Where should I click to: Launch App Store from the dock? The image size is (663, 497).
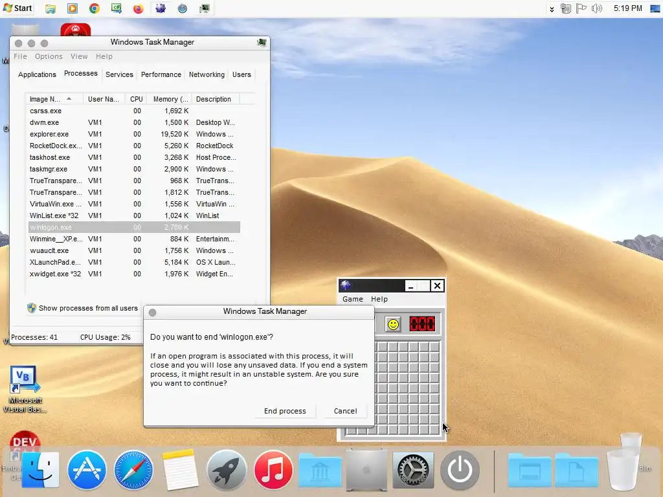87,470
